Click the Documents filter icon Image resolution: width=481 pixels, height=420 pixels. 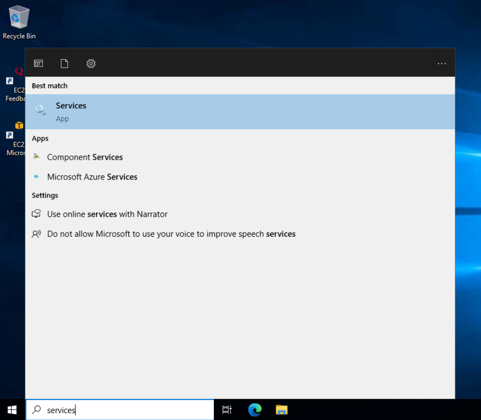64,63
